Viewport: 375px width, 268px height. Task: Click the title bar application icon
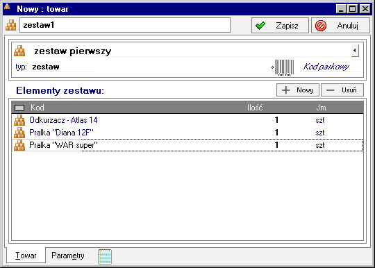coord(7,7)
